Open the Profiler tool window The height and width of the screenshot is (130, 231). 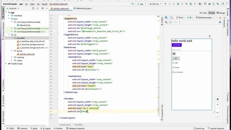coord(58,129)
